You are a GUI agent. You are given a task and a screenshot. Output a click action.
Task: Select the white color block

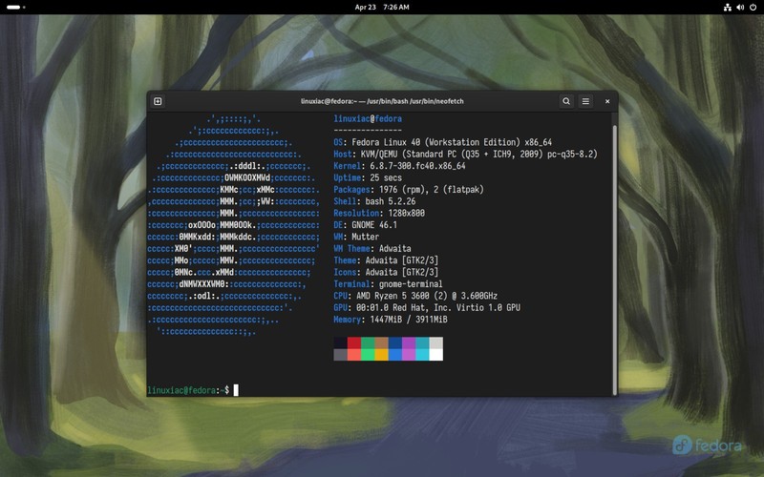436,355
